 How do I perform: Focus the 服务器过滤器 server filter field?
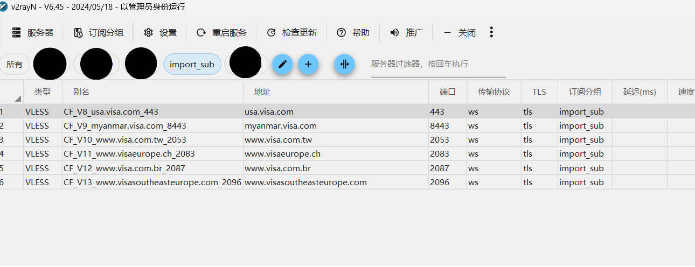tap(437, 64)
